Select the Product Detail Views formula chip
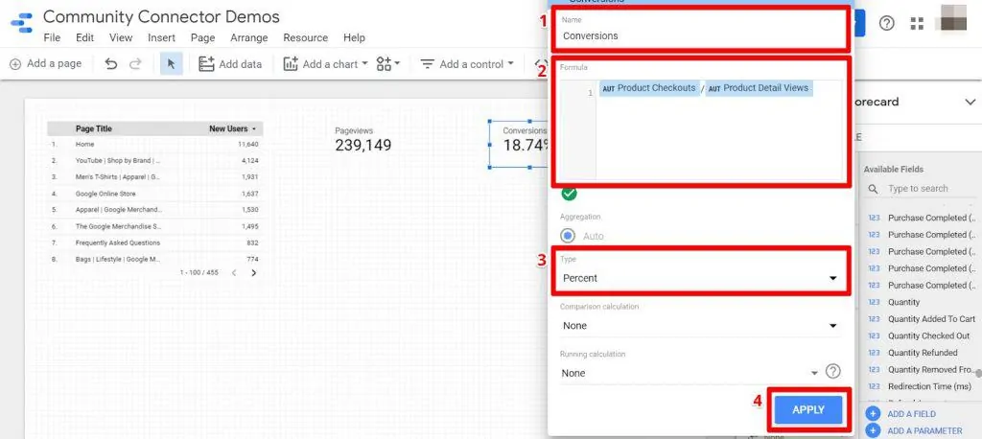 [x=759, y=88]
